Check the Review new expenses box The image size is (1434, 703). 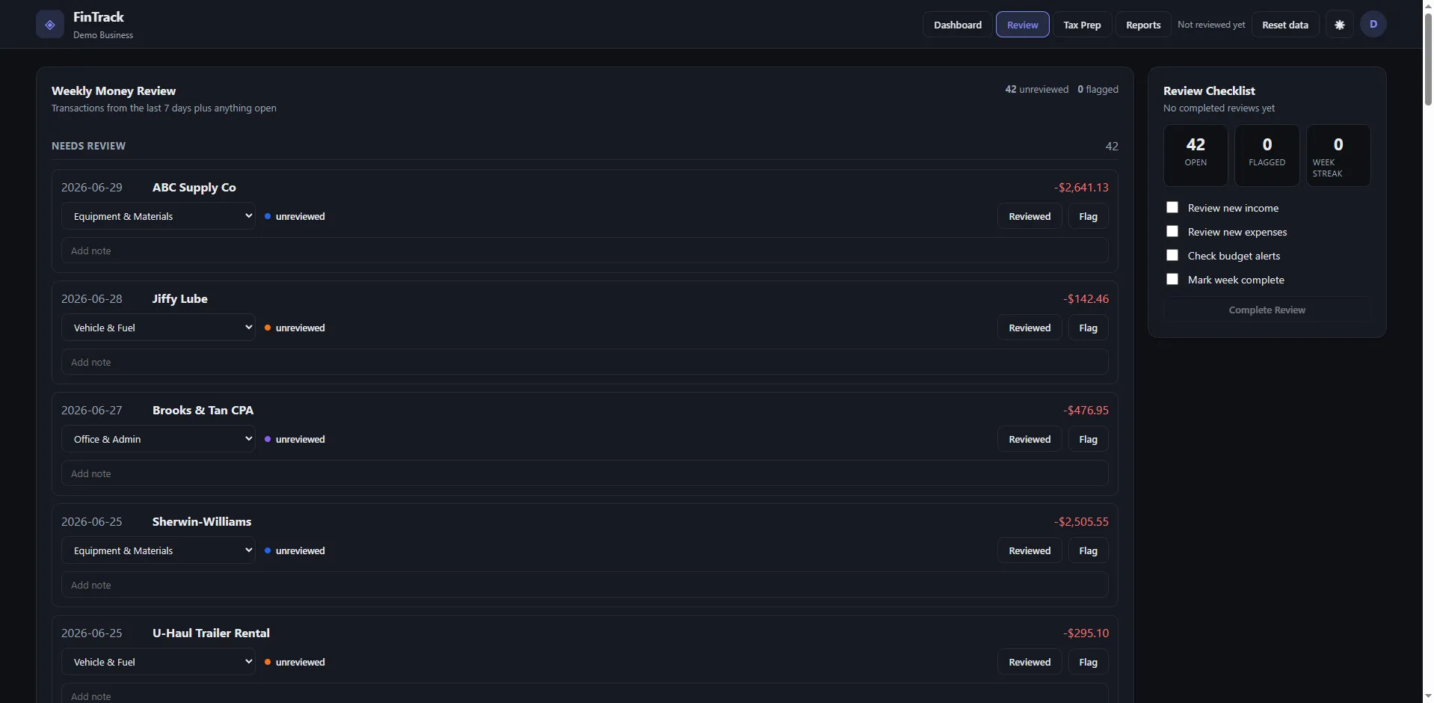pos(1172,231)
